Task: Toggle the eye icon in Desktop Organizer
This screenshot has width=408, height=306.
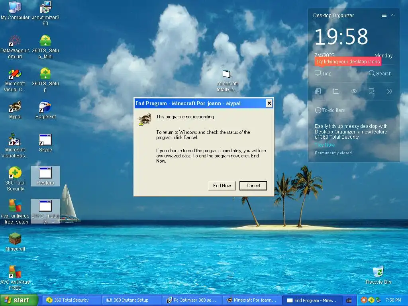Action: click(x=354, y=91)
